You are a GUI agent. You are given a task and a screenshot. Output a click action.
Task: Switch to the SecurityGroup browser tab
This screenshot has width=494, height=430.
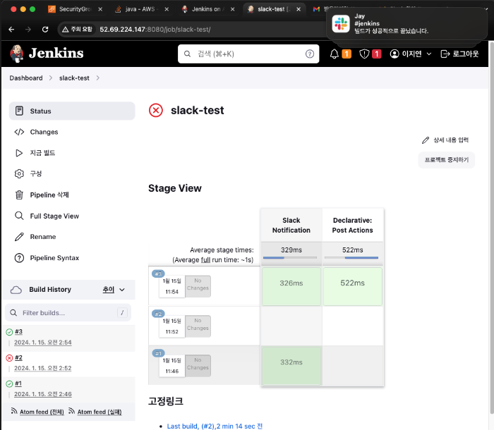tap(75, 9)
